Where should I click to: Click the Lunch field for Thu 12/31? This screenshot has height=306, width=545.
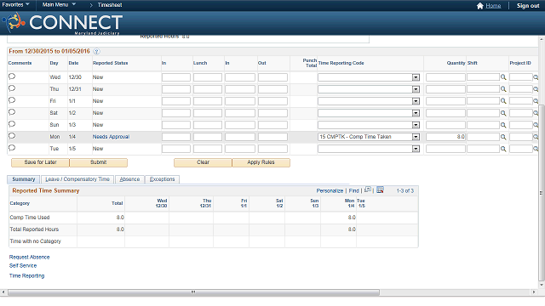(x=208, y=89)
